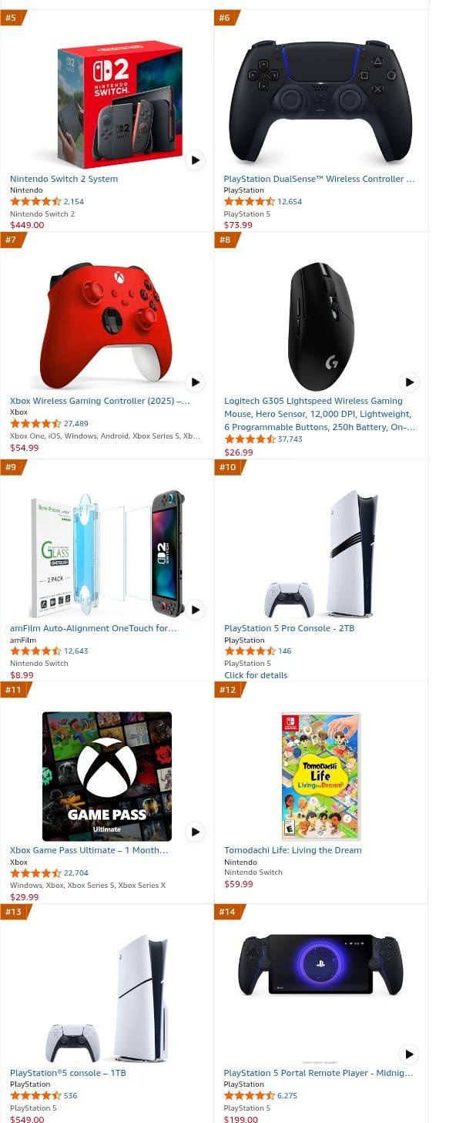This screenshot has width=466, height=1123.
Task: Play video for red Xbox Wireless Controller
Action: point(195,382)
